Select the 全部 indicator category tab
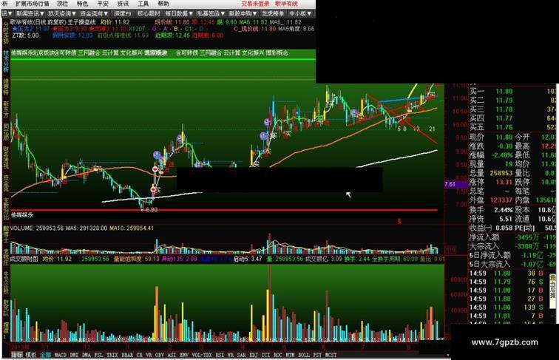The height and width of the screenshot is (360, 559). pyautogui.click(x=45, y=355)
